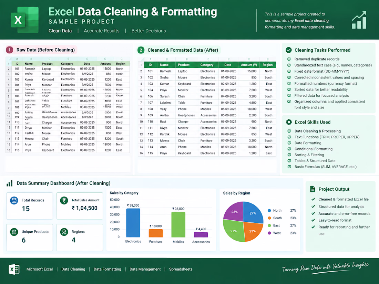Toggle the Organized columns checkbox

pyautogui.click(x=289, y=102)
